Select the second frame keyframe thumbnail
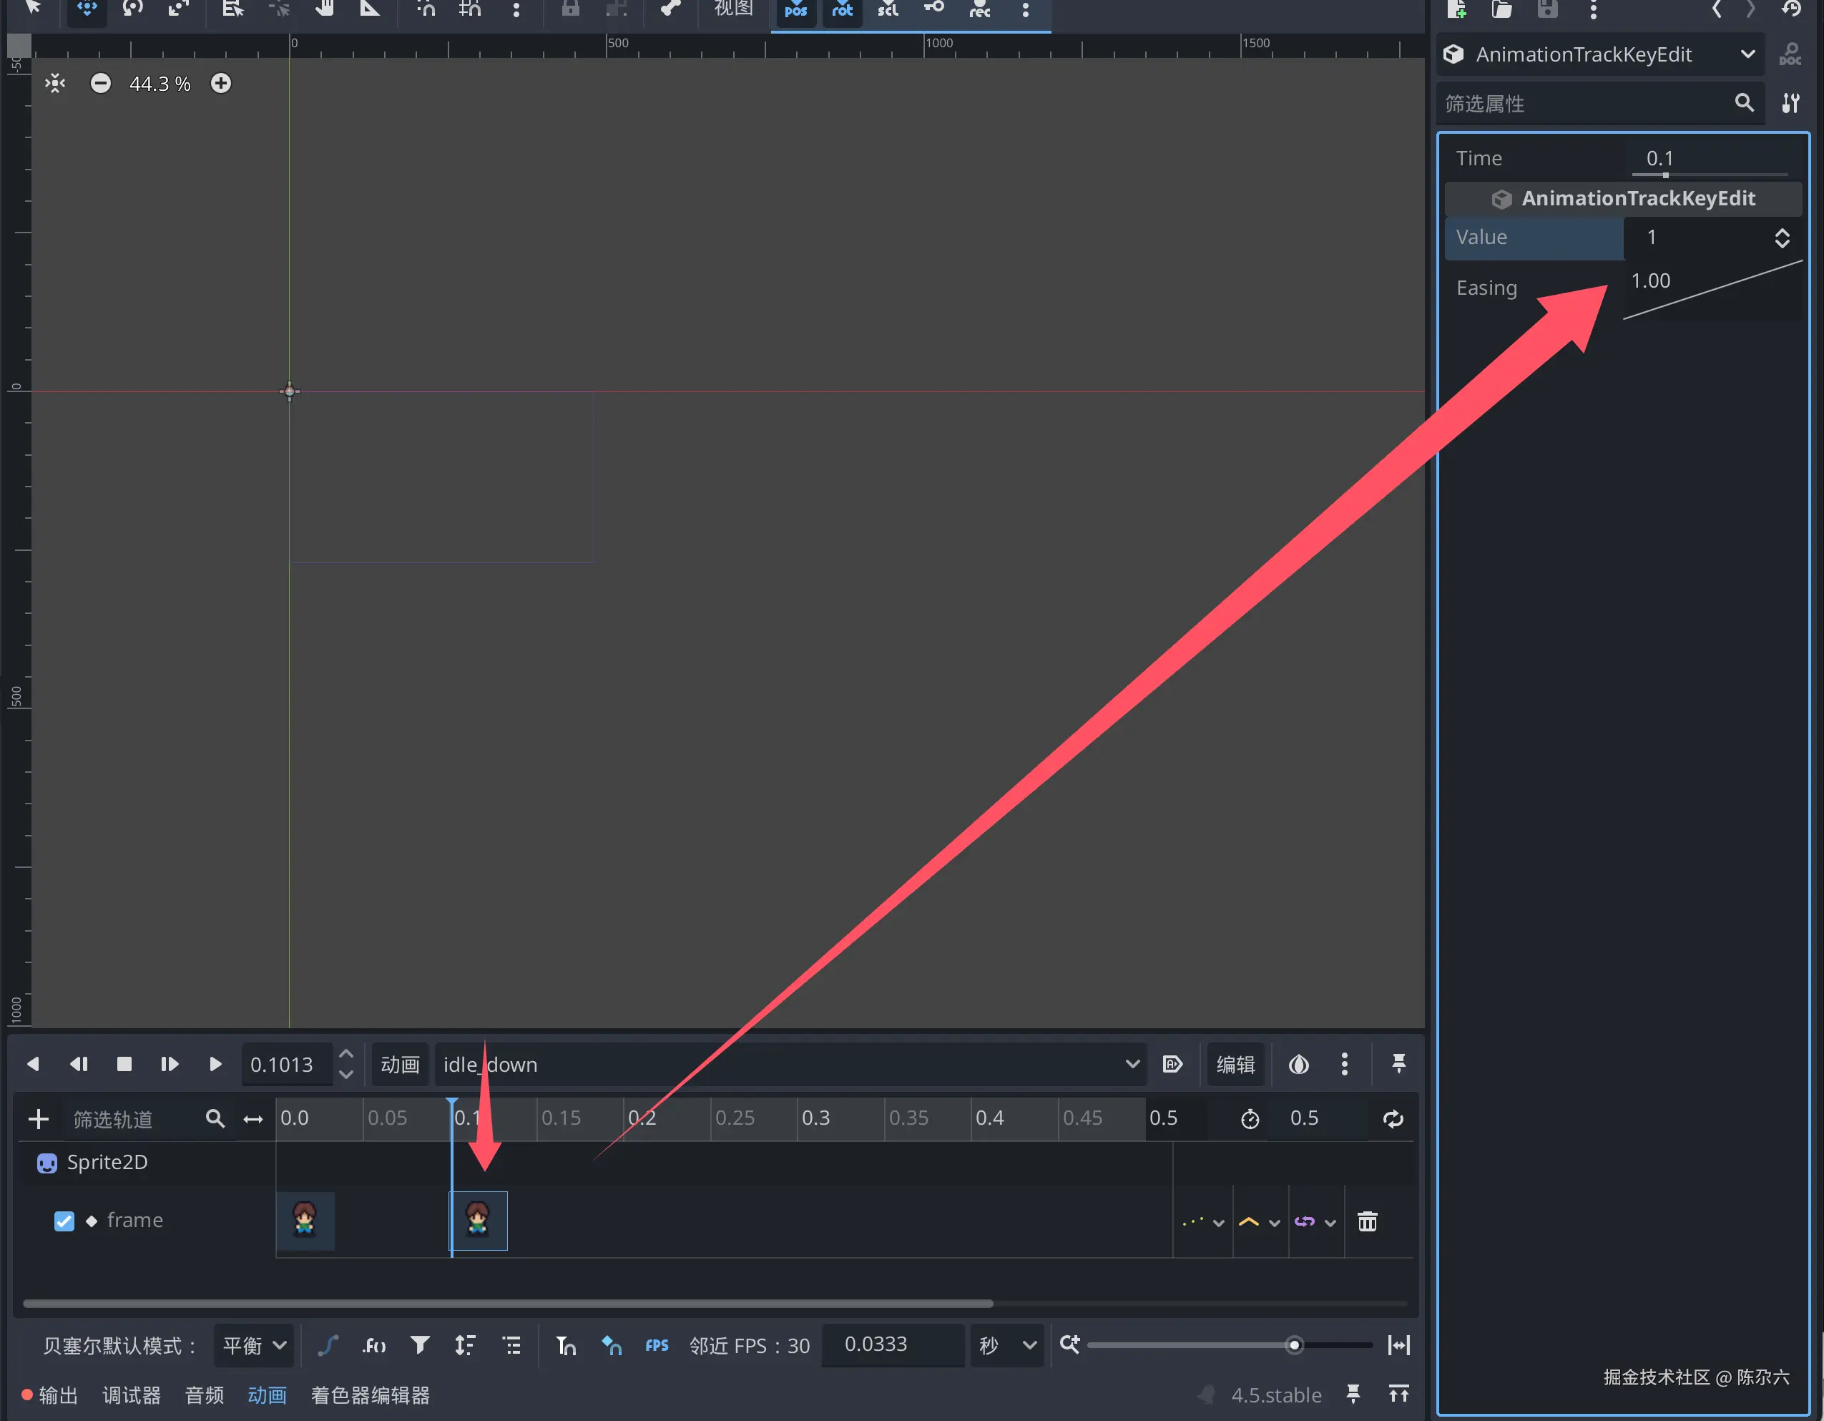The height and width of the screenshot is (1421, 1824). tap(479, 1221)
